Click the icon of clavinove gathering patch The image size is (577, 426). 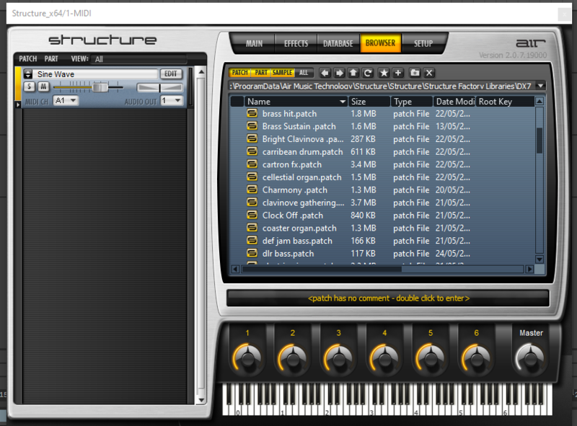(252, 203)
